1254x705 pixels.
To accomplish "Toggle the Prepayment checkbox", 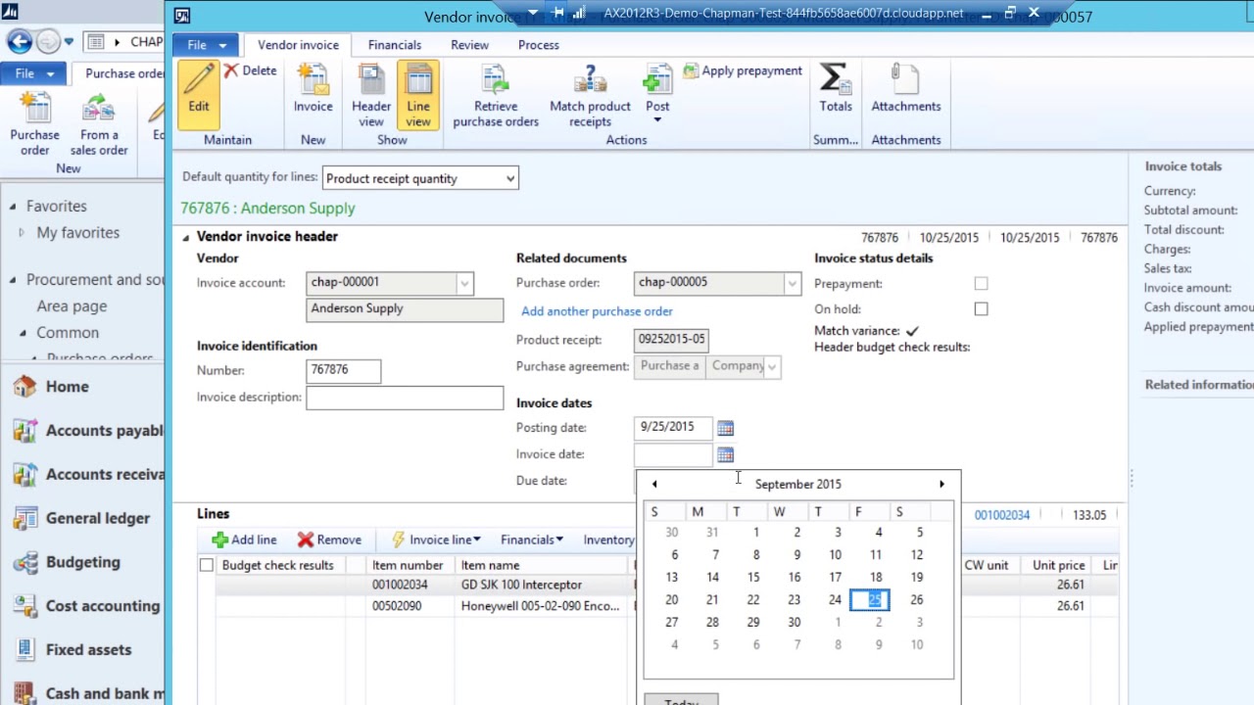I will (x=981, y=284).
